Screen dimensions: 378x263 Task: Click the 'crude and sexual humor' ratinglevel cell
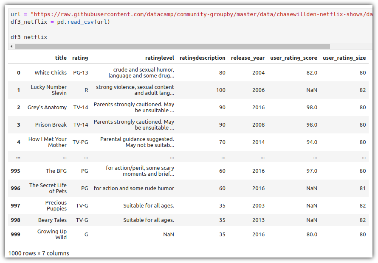point(141,72)
